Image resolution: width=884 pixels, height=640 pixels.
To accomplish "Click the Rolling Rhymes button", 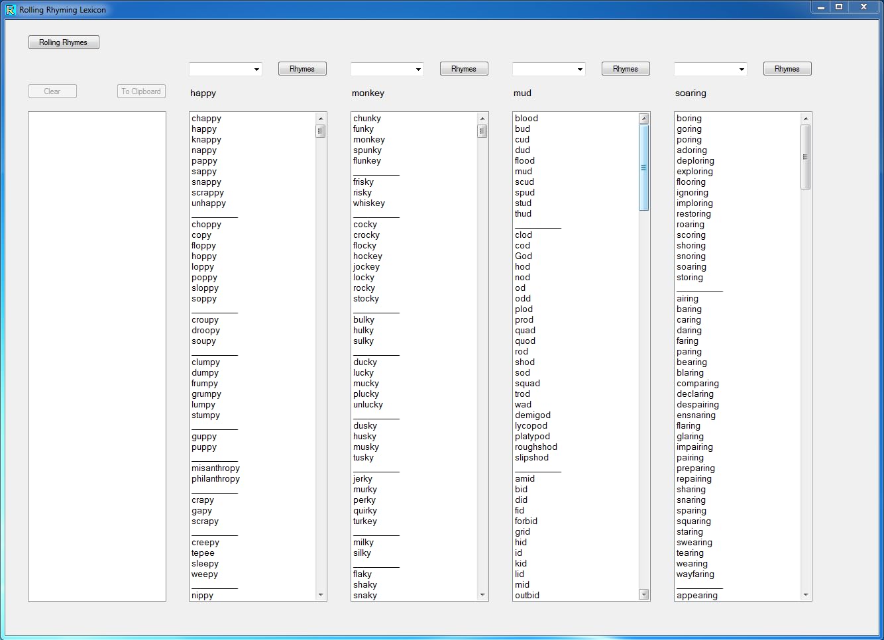I will click(64, 42).
